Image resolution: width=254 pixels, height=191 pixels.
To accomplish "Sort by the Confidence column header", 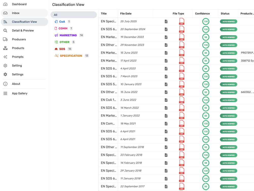I will tap(202, 14).
